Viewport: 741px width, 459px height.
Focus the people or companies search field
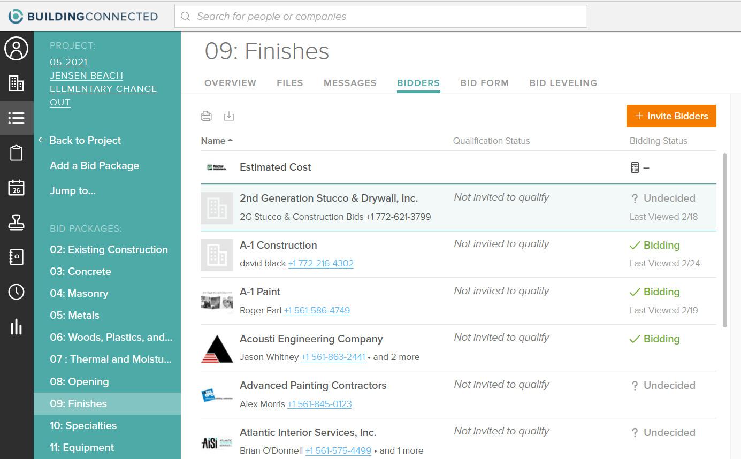coord(381,17)
